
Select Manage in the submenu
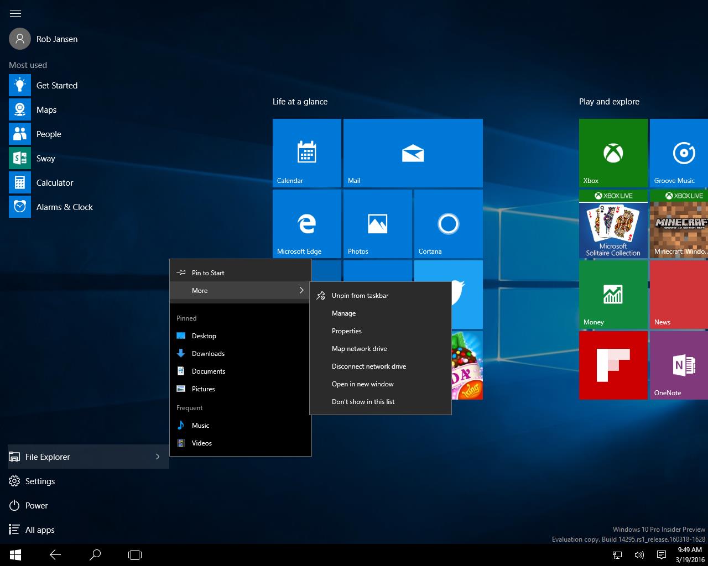click(381, 313)
